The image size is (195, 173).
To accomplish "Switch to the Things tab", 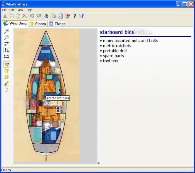I will pyautogui.click(x=57, y=24).
